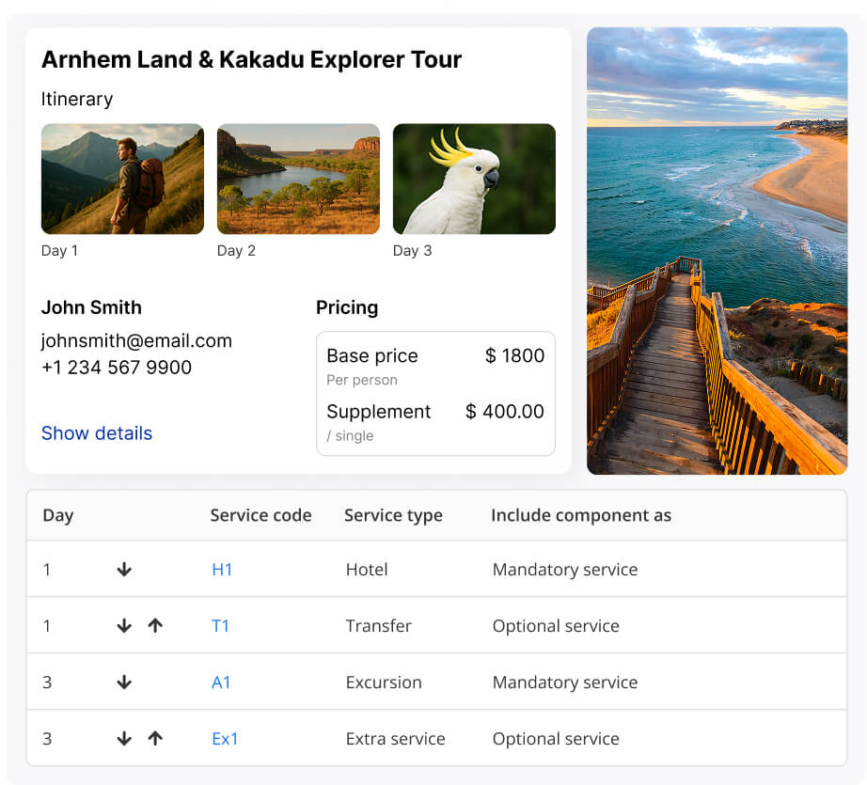Move the A1 Excursion row down
The image size is (867, 785).
(x=124, y=682)
